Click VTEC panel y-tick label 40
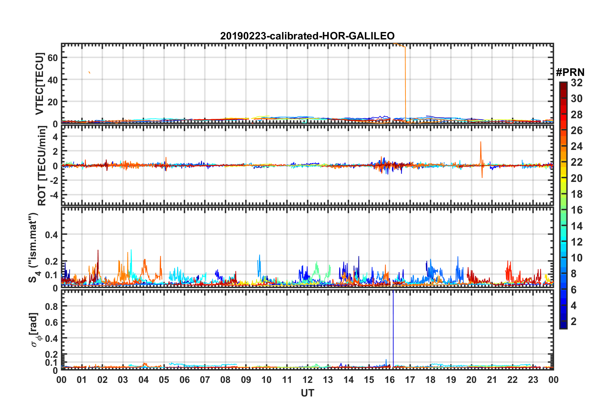615x411 pixels. [x=52, y=80]
